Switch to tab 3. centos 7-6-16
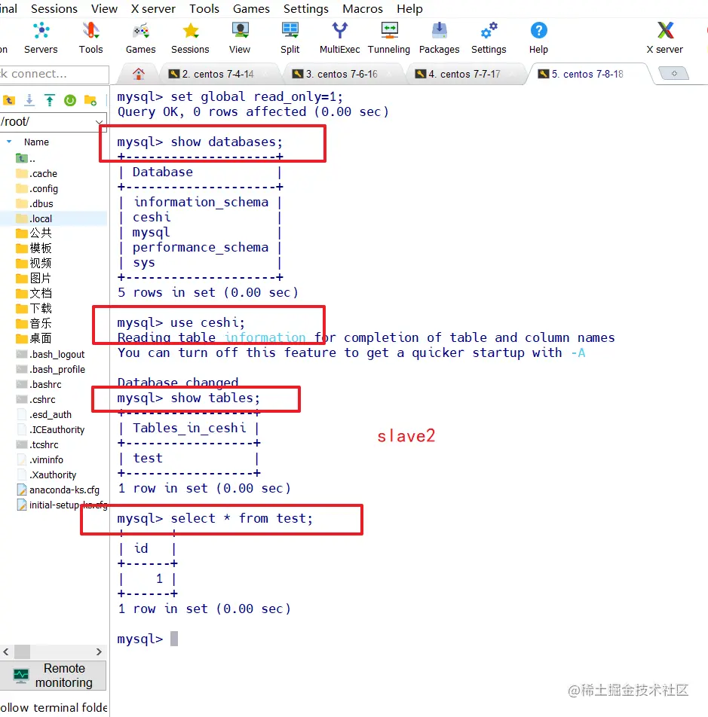708x717 pixels. [342, 74]
